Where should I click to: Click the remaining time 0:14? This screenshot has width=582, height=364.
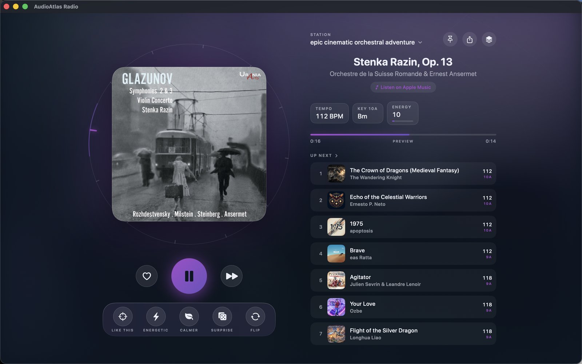click(491, 141)
